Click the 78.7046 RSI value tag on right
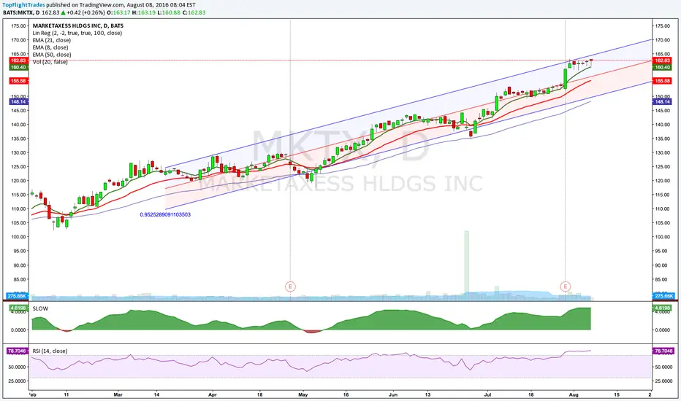This screenshot has height=401, width=681. [x=663, y=351]
